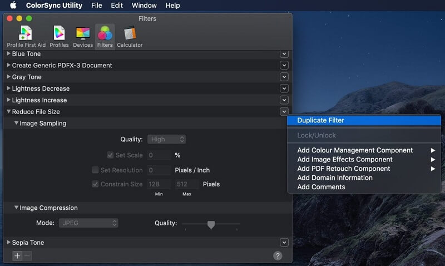Toggle the Constrain Size checkbox
The image size is (445, 266).
point(96,184)
